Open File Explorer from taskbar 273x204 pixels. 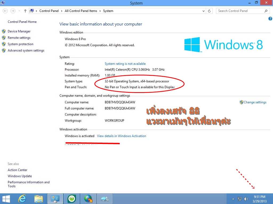[39, 199]
